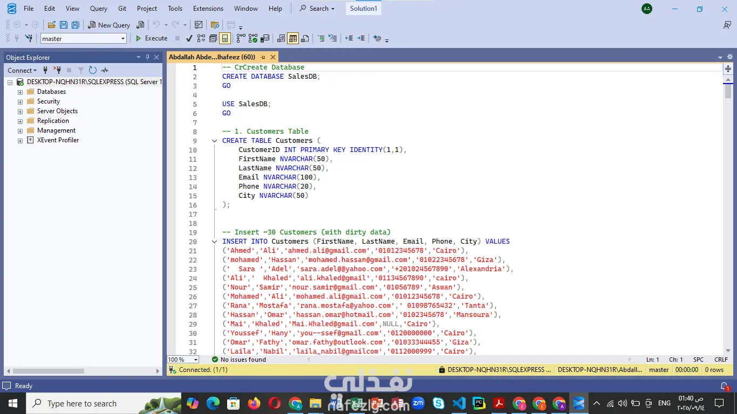Toggle IntelliSense Enabled
The image size is (737, 414).
pos(225,38)
